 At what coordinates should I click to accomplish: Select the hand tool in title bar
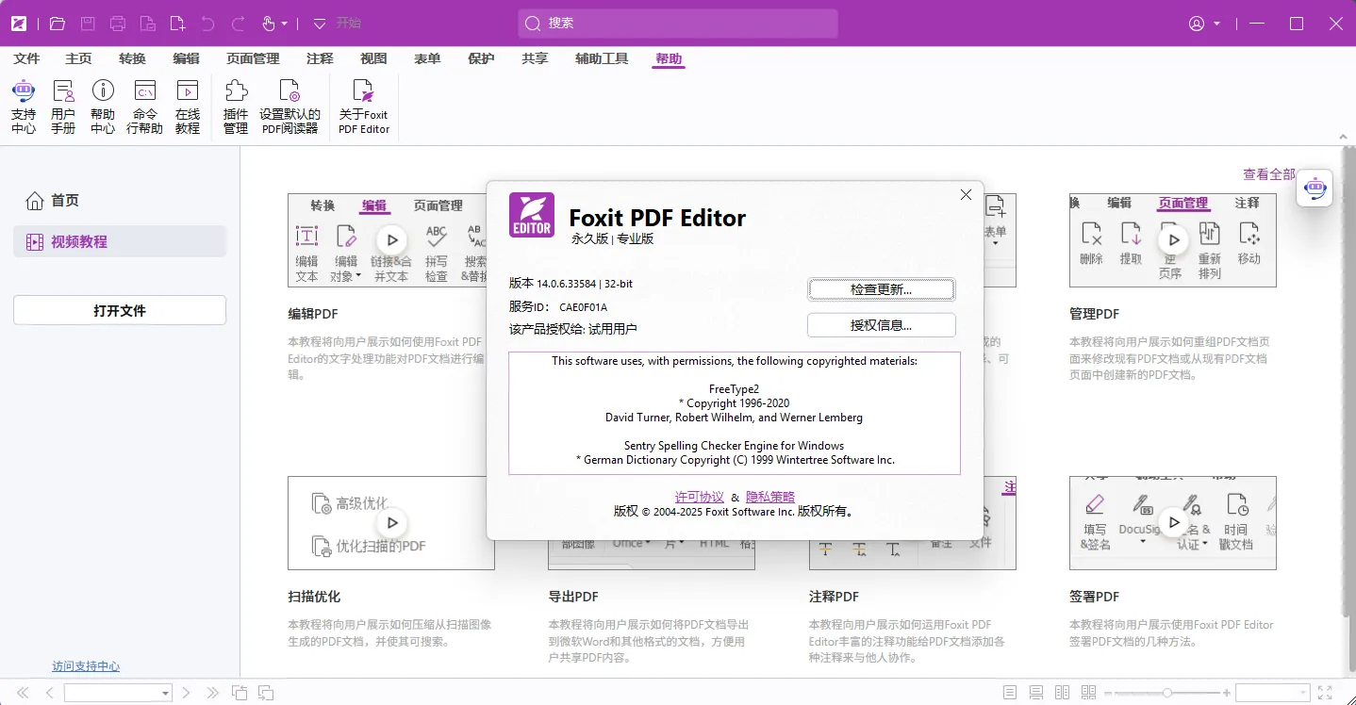coord(269,24)
